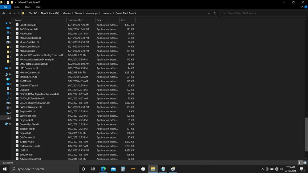
Task: Switch to Large icons view button
Action: point(305,163)
